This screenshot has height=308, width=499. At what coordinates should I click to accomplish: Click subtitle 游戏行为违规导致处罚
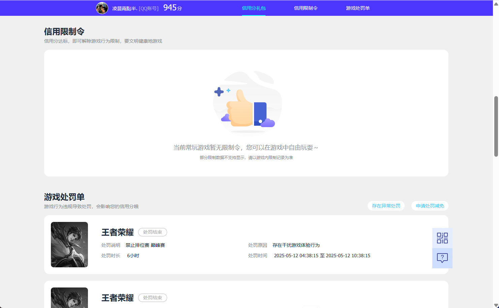(x=91, y=206)
